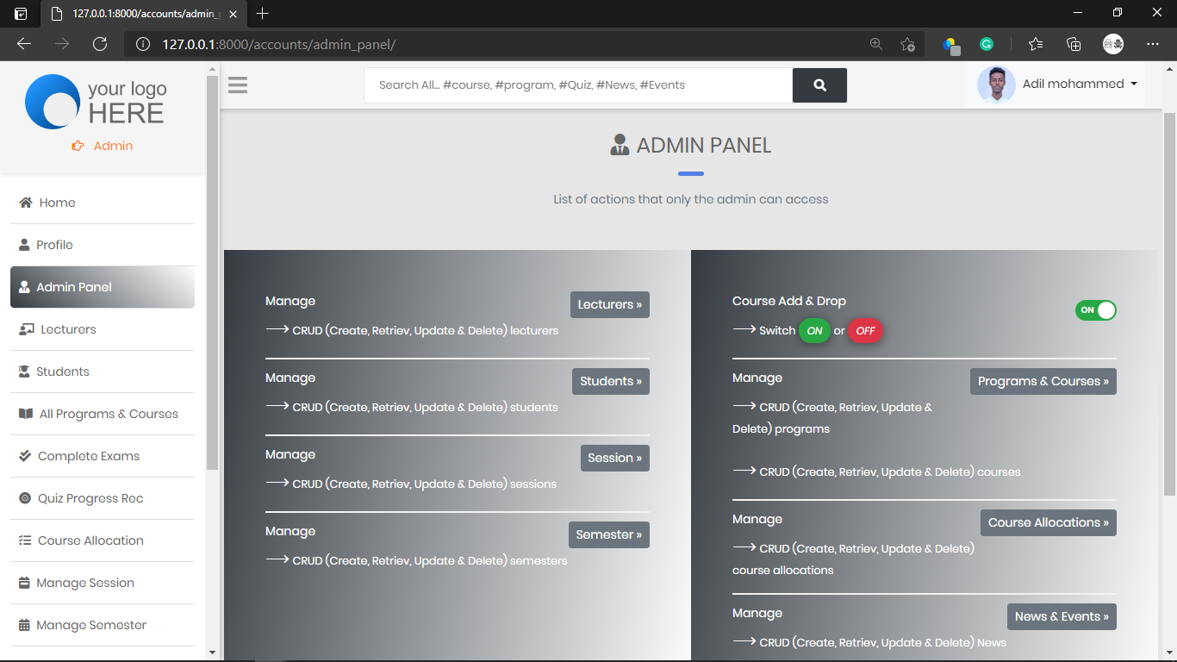Click the sidebar scrollbar down arrow

212,653
